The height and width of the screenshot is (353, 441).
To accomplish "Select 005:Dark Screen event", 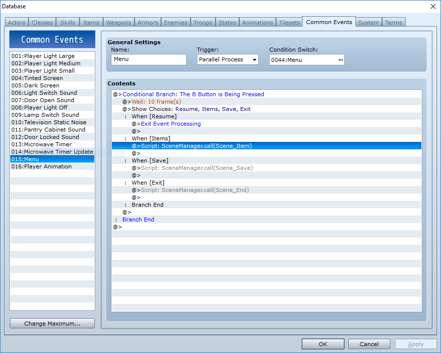I will (53, 85).
